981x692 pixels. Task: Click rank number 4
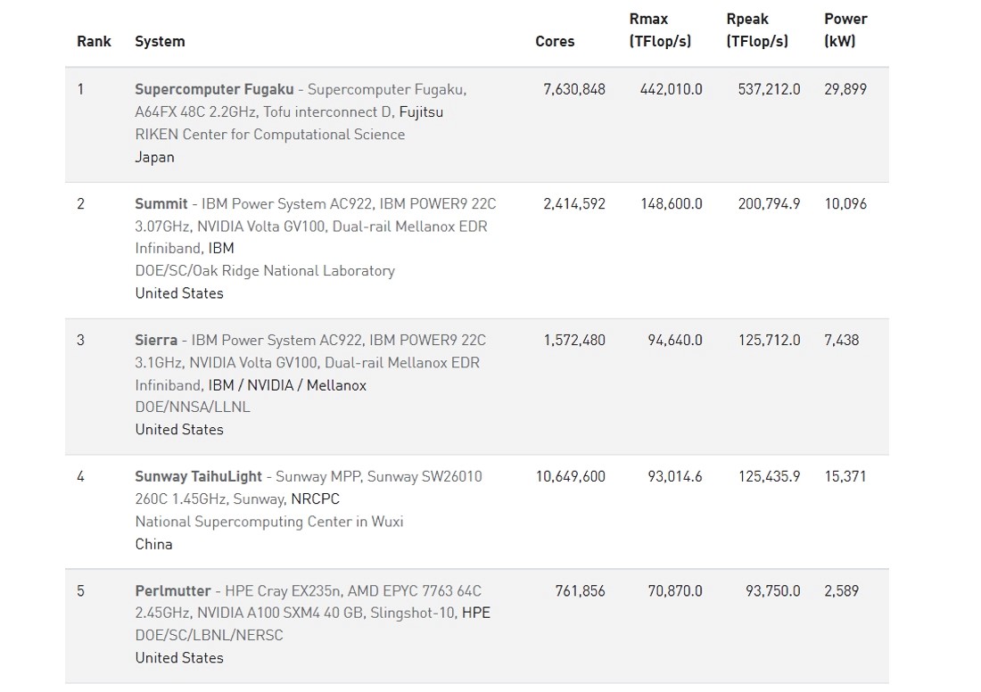point(80,477)
